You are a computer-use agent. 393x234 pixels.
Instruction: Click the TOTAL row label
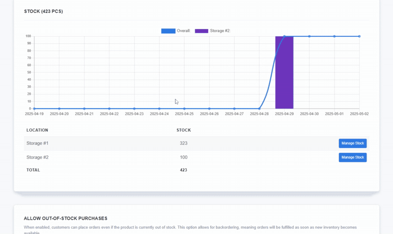point(33,170)
